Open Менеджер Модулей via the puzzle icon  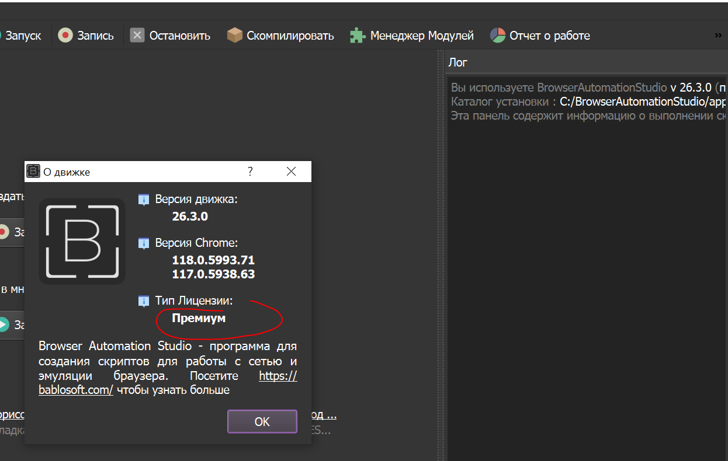tap(358, 36)
